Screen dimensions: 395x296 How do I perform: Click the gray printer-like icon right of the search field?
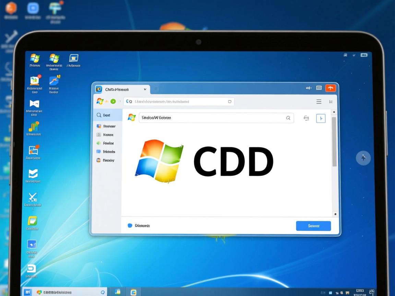coord(306,118)
